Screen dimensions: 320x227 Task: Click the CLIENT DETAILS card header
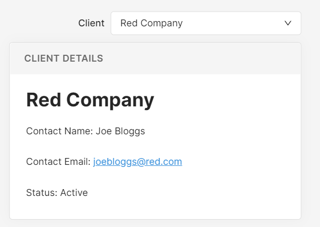(156, 58)
